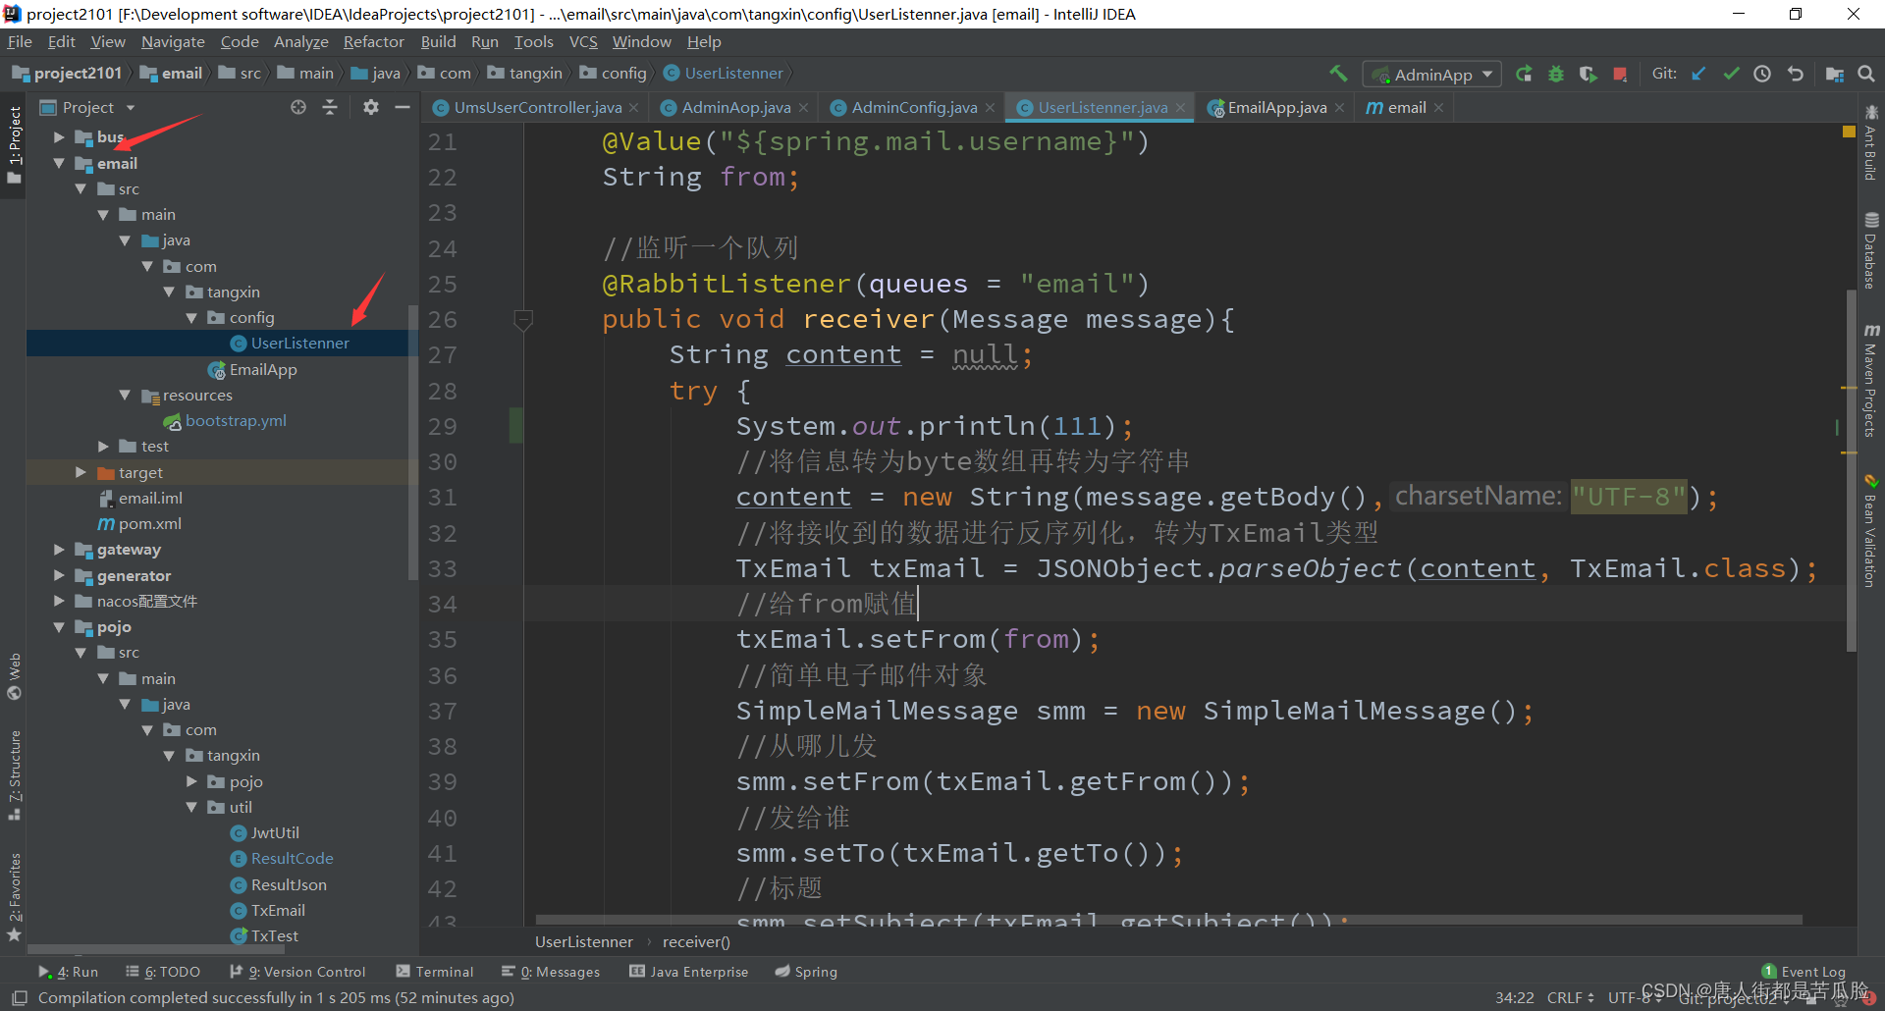Screen dimensions: 1885x1011
Task: Switch to EmailApp.java tab
Action: point(1276,107)
